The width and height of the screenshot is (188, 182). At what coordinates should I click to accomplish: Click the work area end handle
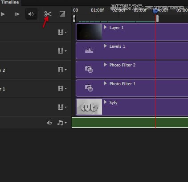tap(157, 19)
